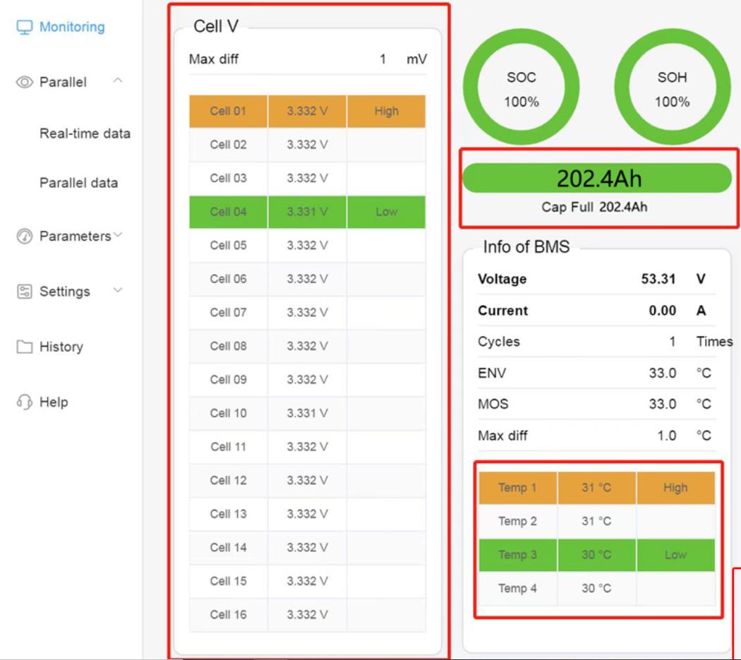Click the Monitoring monitor icon
The image size is (741, 660).
point(25,28)
